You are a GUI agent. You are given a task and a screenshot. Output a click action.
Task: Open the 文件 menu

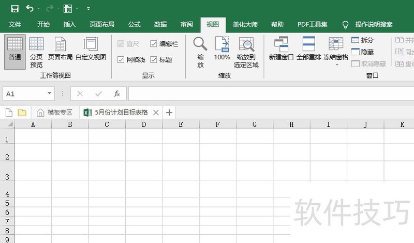coord(15,24)
